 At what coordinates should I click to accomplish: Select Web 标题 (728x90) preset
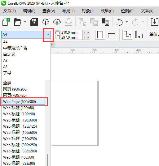[24, 163]
